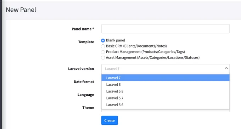Screen dimensions: 241x129
Task: Click the Theme label
Action: tap(88, 108)
